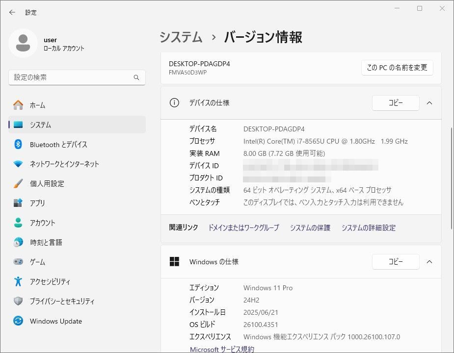Image resolution: width=454 pixels, height=353 pixels.
Task: Click エクスペリエンス pack version text
Action: click(321, 337)
